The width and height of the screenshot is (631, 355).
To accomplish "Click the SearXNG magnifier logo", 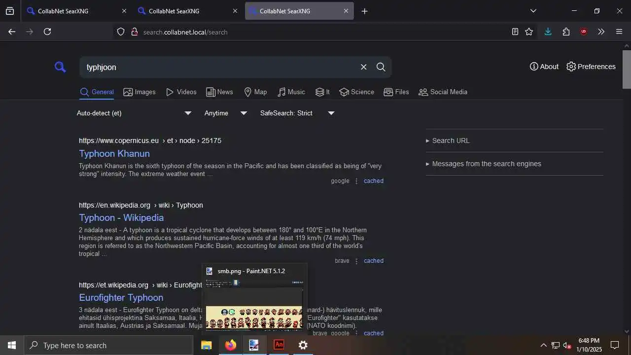I will 60,67.
